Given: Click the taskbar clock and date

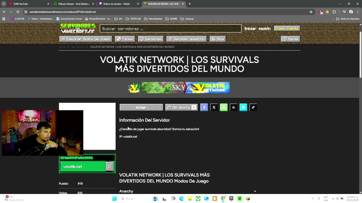Looking at the screenshot, I should tap(353, 198).
